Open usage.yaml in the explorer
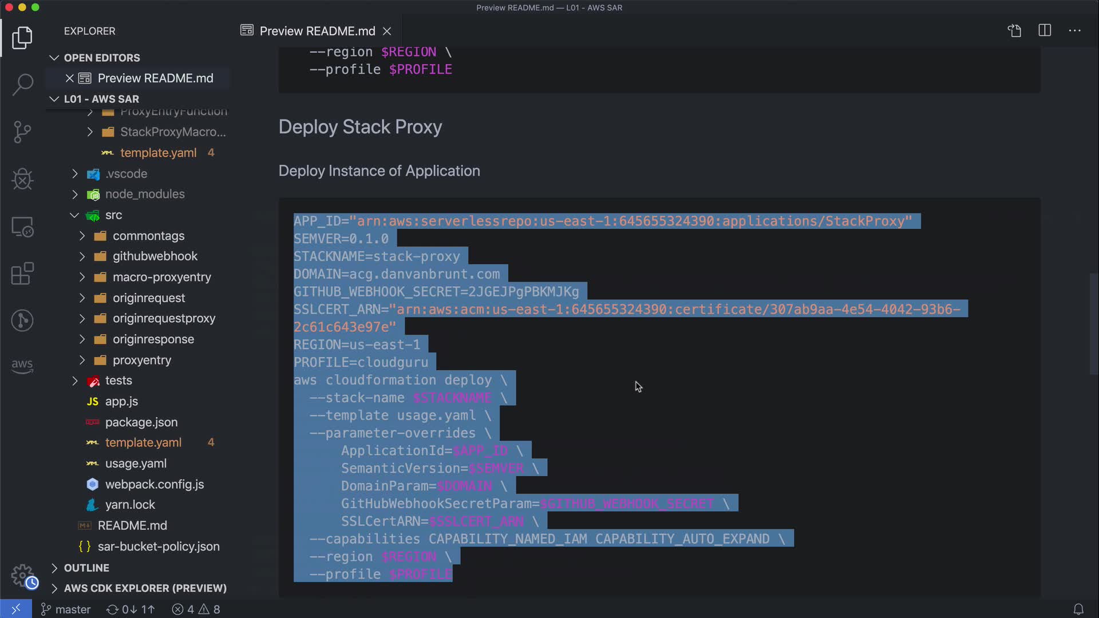 coord(136,463)
